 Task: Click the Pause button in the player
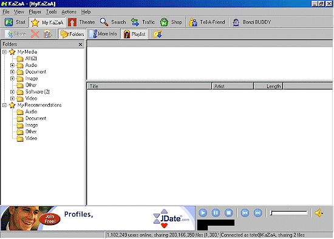point(216,213)
